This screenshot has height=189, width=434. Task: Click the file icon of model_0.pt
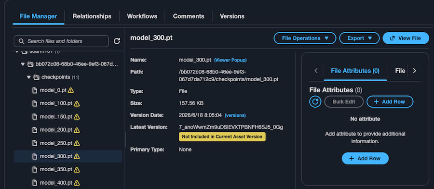tap(35, 90)
